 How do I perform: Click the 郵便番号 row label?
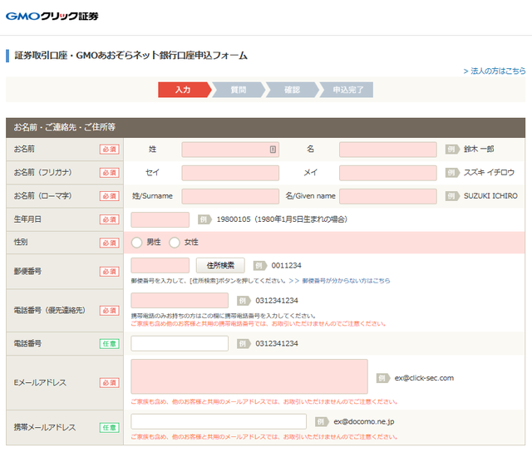[x=27, y=271]
